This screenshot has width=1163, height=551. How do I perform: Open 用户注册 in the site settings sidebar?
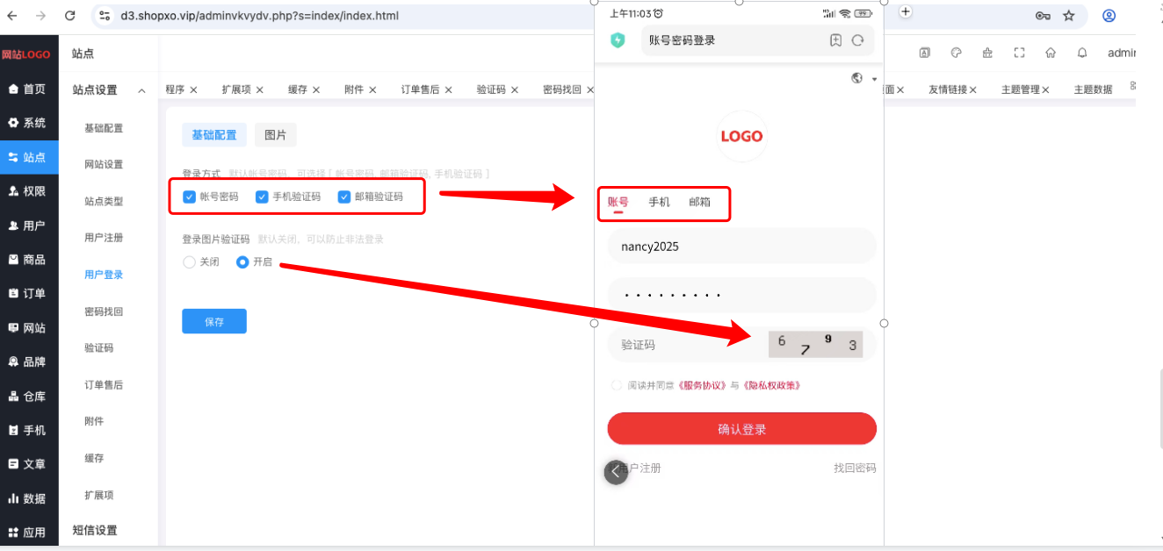104,238
